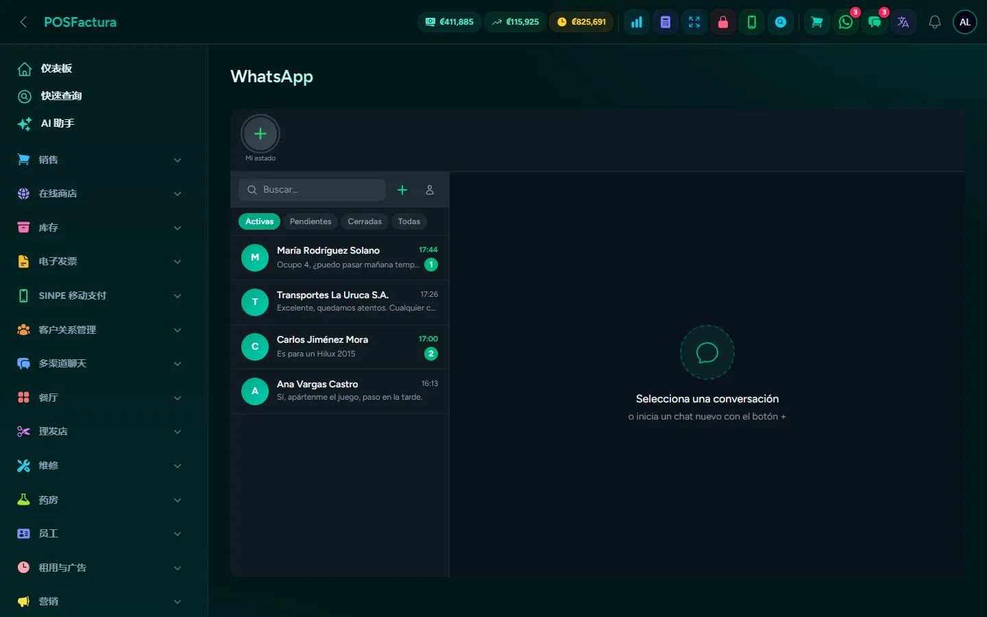987x617 pixels.
Task: Click the Buscar search field
Action: 312,190
